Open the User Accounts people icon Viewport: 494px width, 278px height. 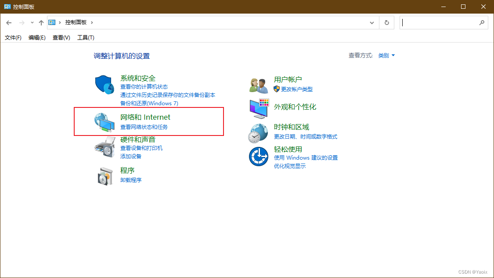click(258, 86)
